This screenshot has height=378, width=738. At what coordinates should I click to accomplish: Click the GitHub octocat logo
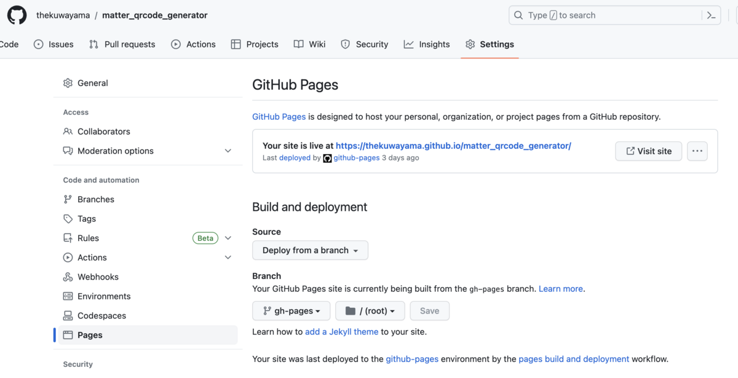(x=17, y=15)
